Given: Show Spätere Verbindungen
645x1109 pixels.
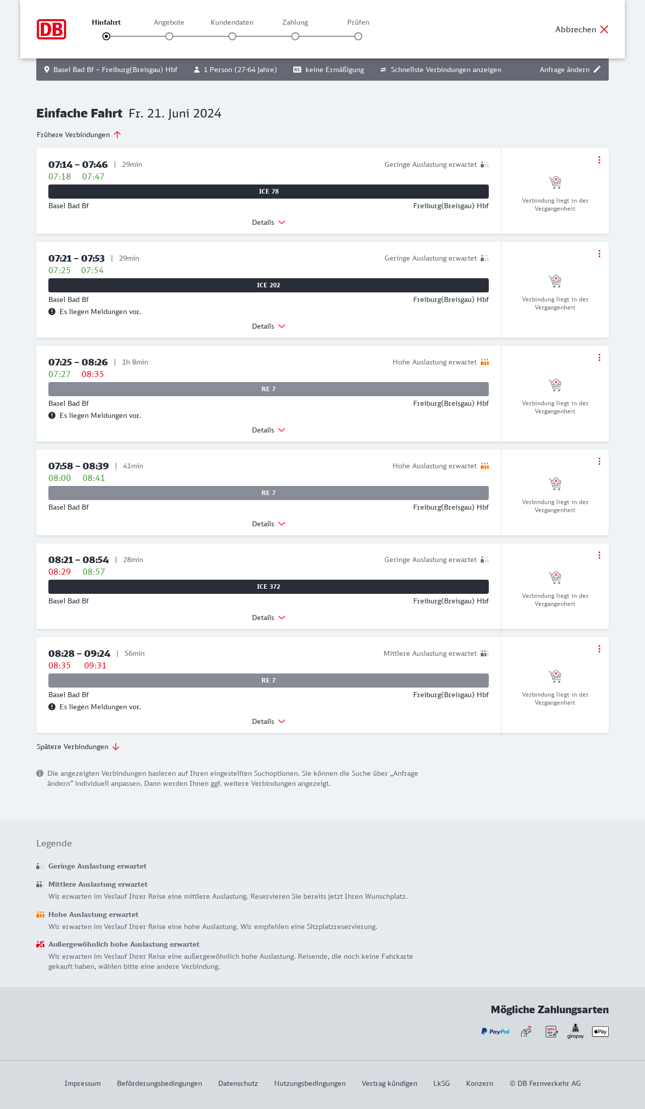Looking at the screenshot, I should tap(78, 747).
